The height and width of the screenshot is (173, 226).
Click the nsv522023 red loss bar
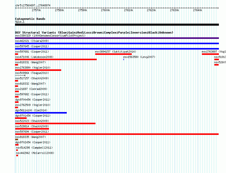(55, 123)
